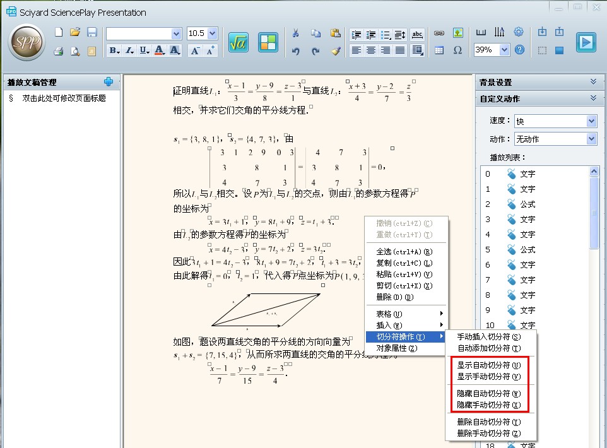607x448 pixels.
Task: Adjust line spacing with the spacing icon
Action: [400, 35]
